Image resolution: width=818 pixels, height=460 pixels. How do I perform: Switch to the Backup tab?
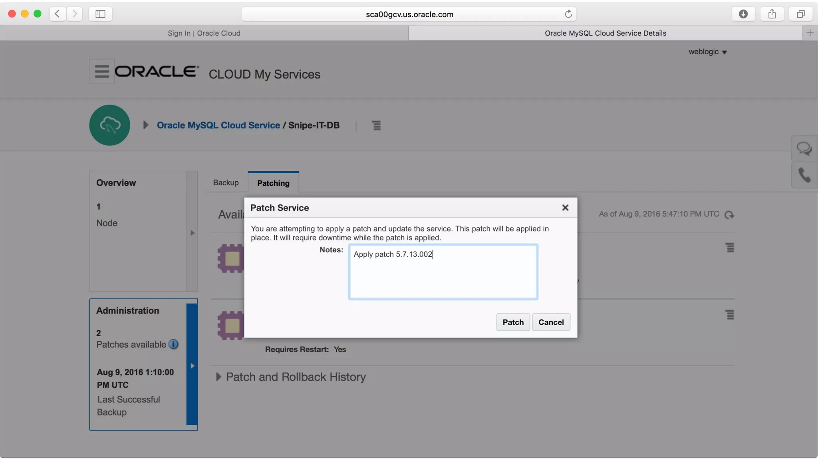coord(226,182)
